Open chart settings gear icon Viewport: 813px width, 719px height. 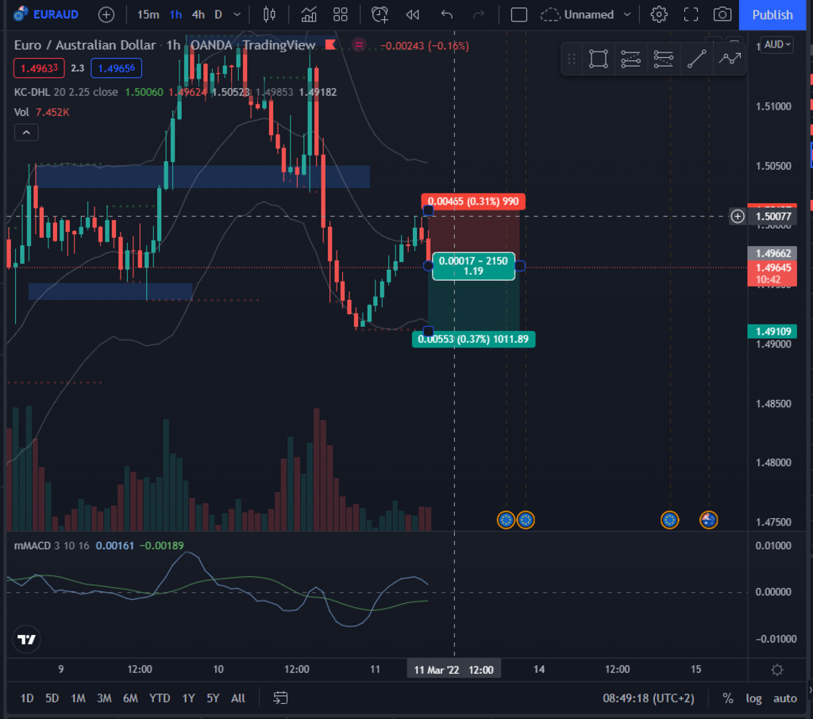pyautogui.click(x=658, y=14)
